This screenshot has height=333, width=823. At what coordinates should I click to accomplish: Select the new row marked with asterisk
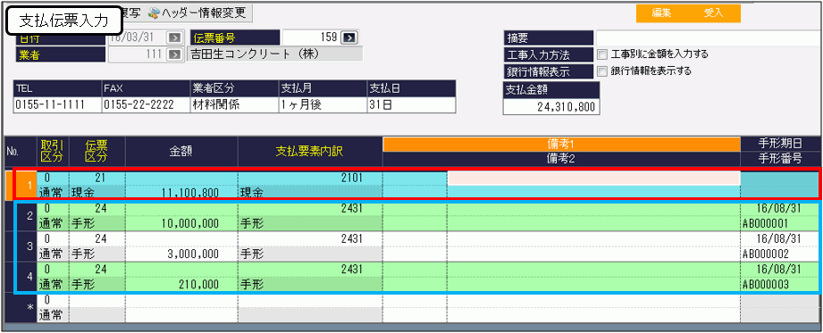click(22, 308)
